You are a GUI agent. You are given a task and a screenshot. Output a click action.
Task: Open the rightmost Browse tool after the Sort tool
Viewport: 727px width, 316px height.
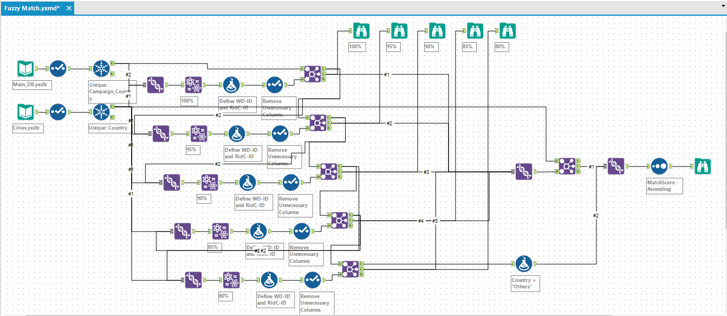click(703, 166)
